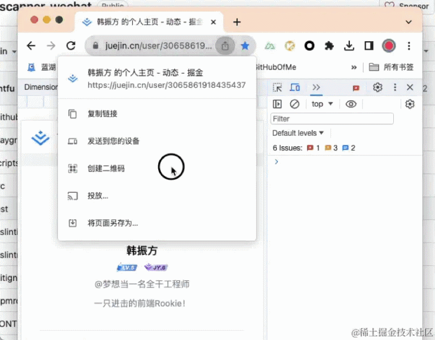Image resolution: width=435 pixels, height=340 pixels.
Task: Click the console Filter field
Action: 332,119
